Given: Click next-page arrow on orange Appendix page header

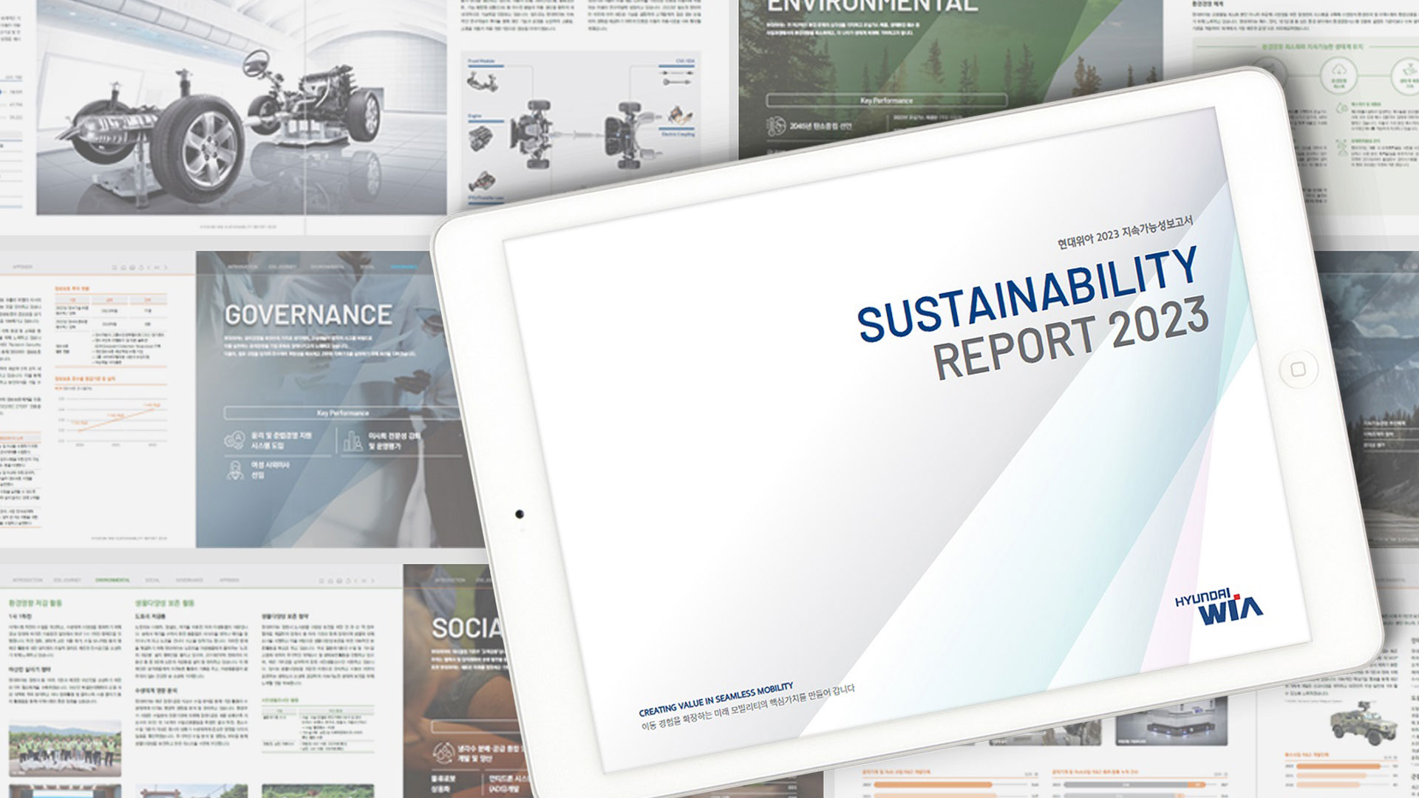Looking at the screenshot, I should pos(166,267).
